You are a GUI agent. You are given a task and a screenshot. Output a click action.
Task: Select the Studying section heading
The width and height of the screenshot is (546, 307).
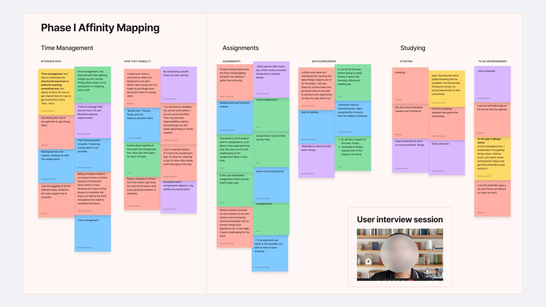pos(413,48)
